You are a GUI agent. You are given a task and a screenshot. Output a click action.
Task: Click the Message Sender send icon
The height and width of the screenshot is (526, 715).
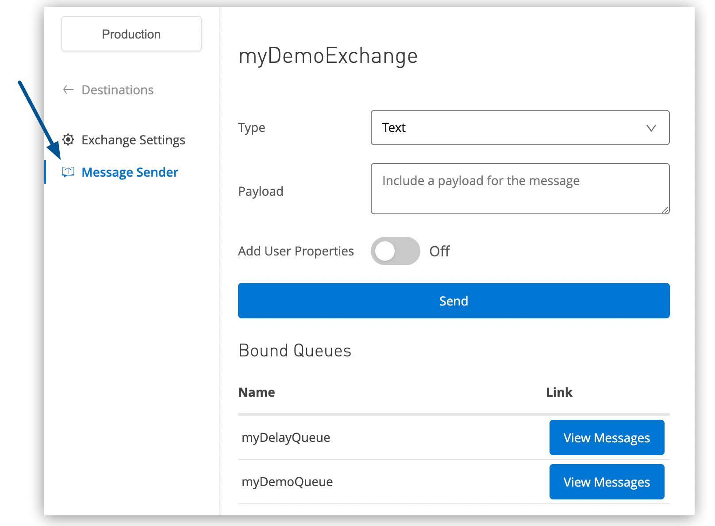(x=68, y=172)
